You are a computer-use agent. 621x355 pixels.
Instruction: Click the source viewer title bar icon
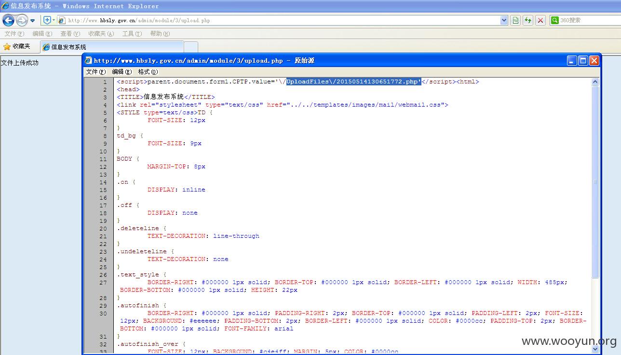pyautogui.click(x=88, y=60)
